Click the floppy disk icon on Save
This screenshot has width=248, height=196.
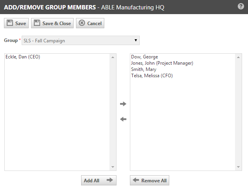click(10, 23)
